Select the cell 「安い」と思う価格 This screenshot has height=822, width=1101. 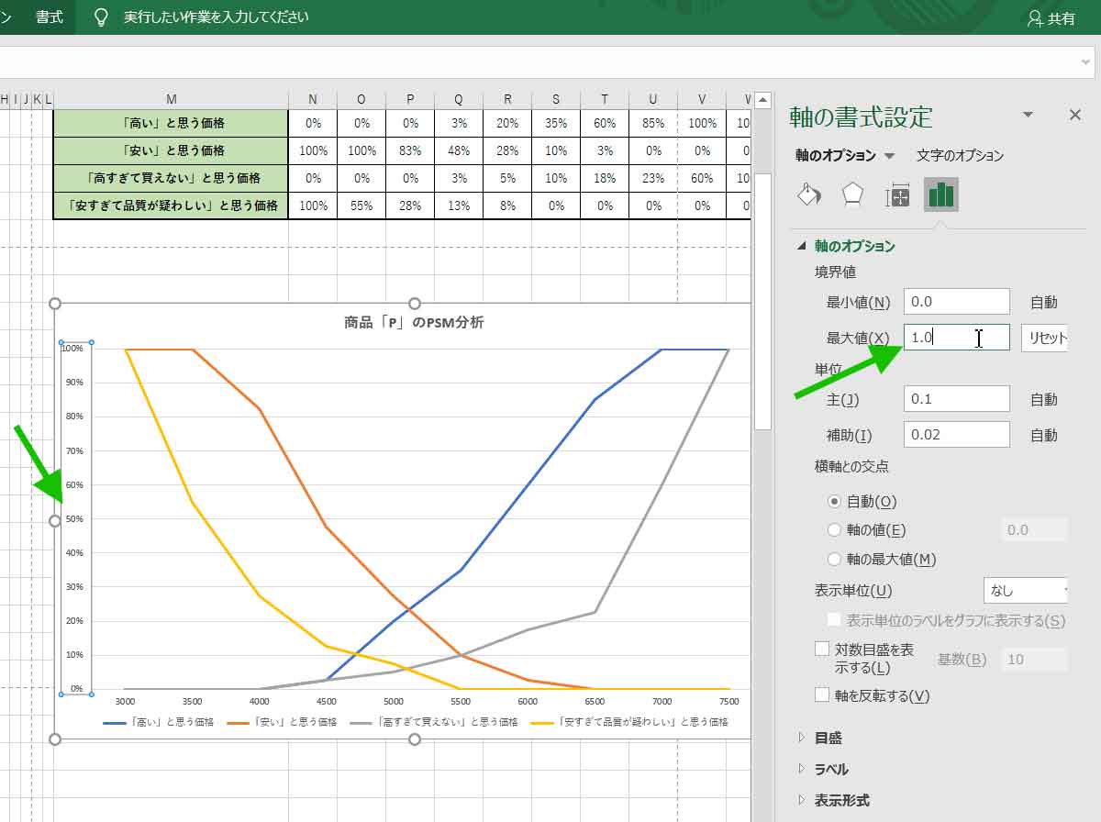[172, 150]
